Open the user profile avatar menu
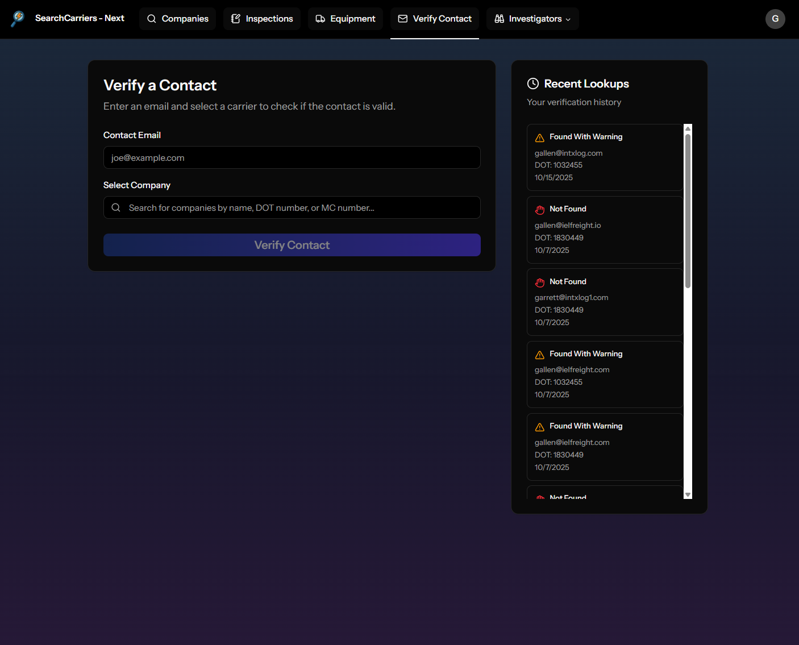This screenshot has width=799, height=645. click(775, 19)
